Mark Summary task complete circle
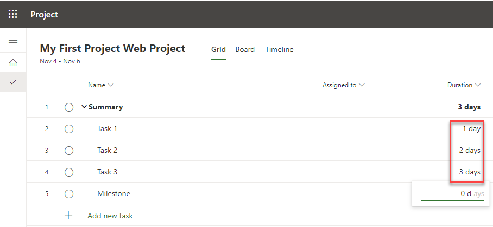 point(69,107)
